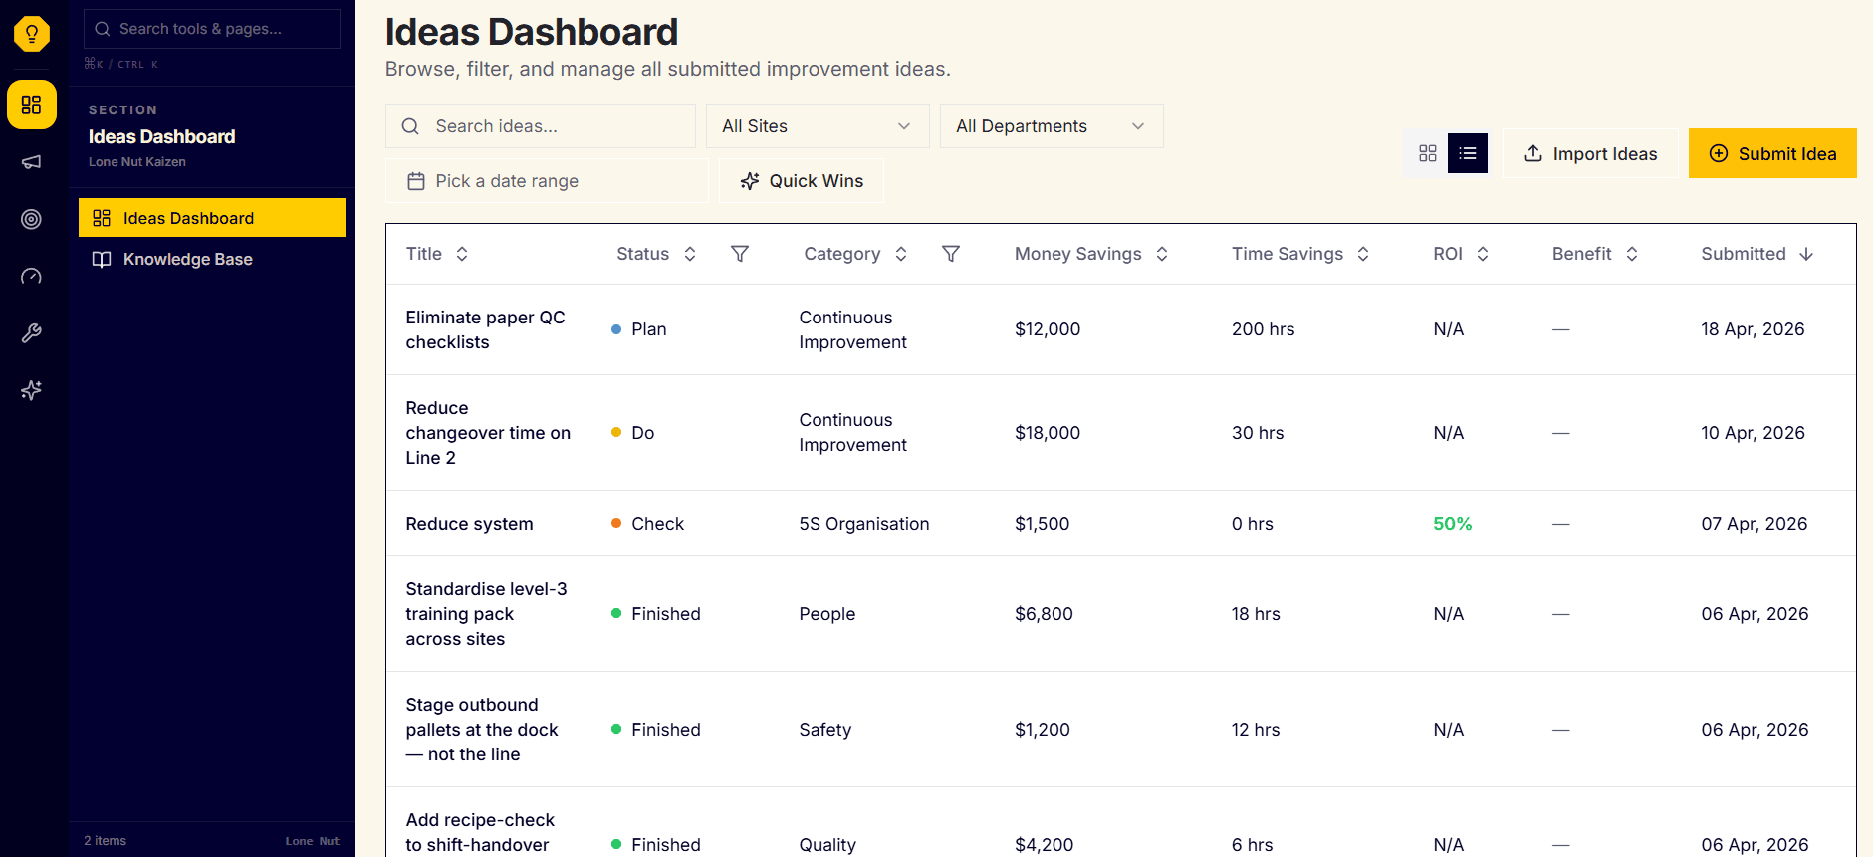Sort by ROI column arrows
The width and height of the screenshot is (1873, 857).
[x=1483, y=254]
